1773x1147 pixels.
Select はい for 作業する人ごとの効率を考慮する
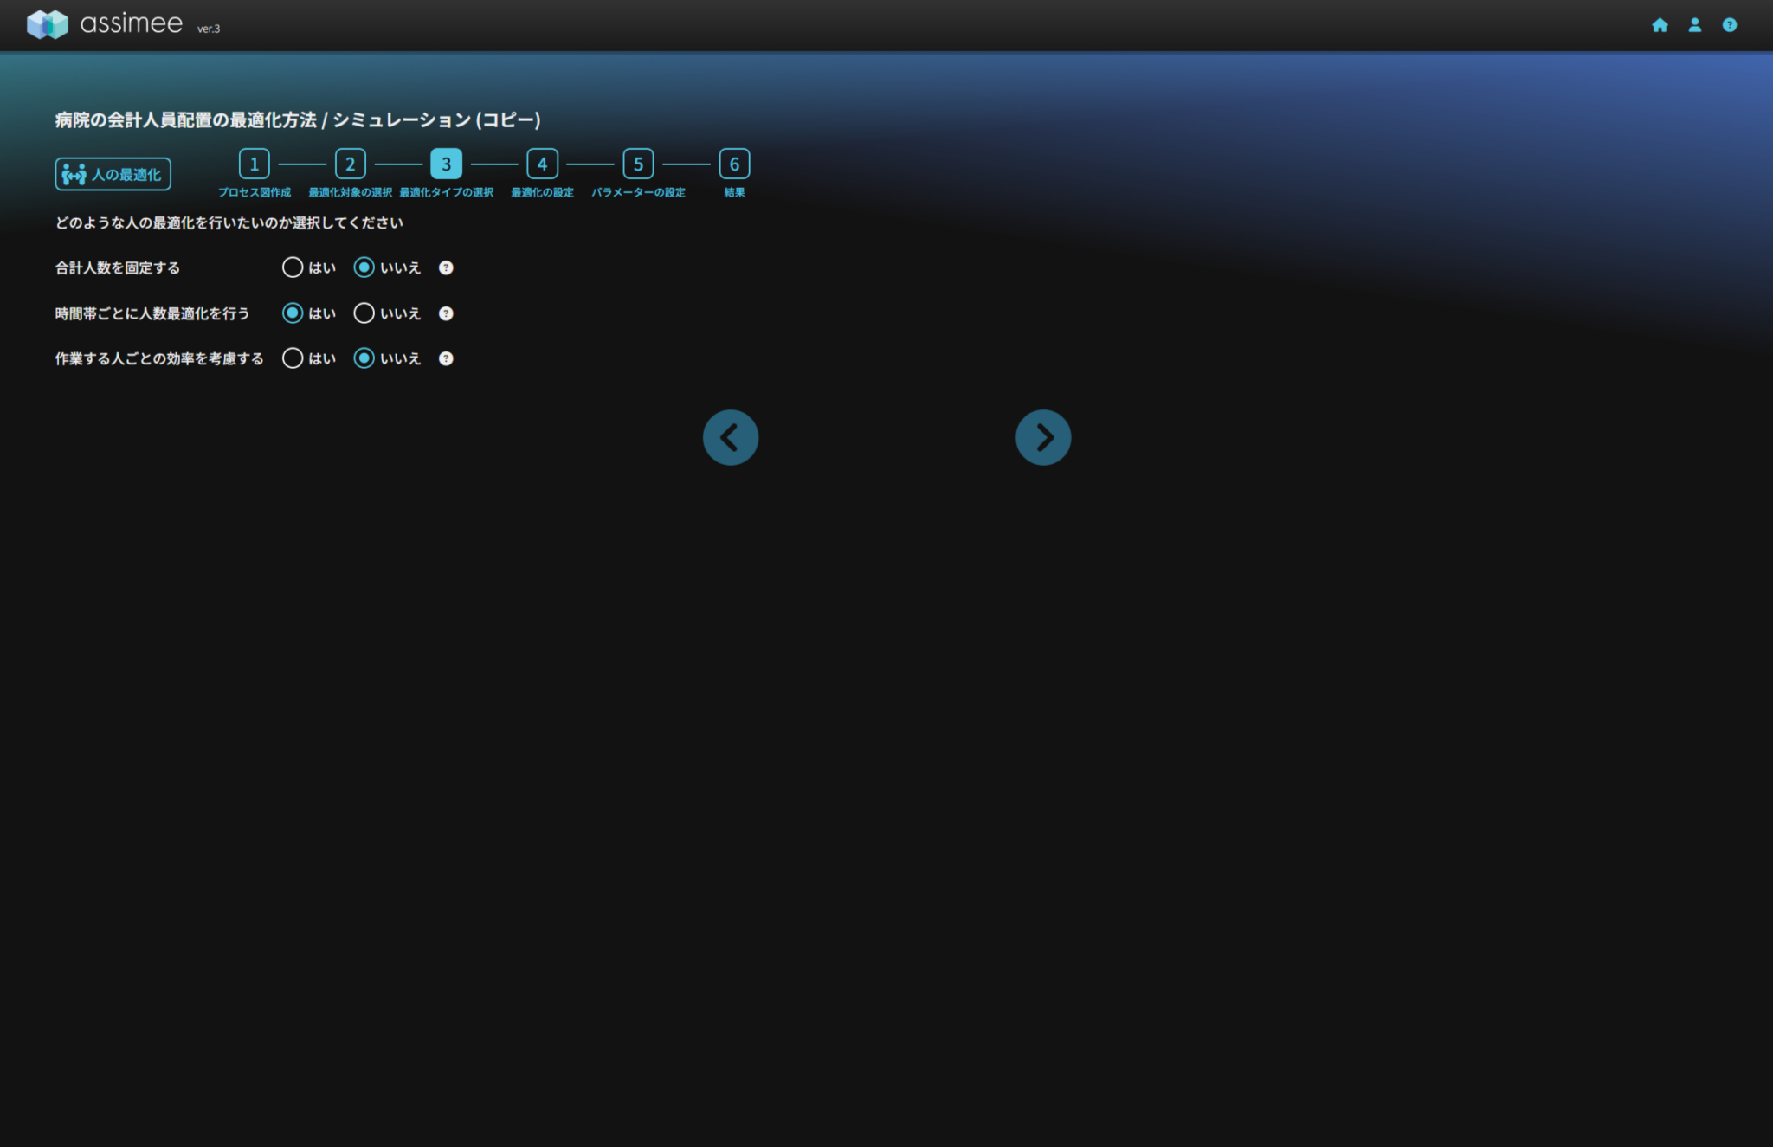(x=293, y=358)
